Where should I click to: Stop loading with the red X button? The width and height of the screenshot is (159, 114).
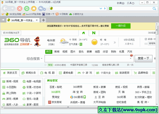20,8
